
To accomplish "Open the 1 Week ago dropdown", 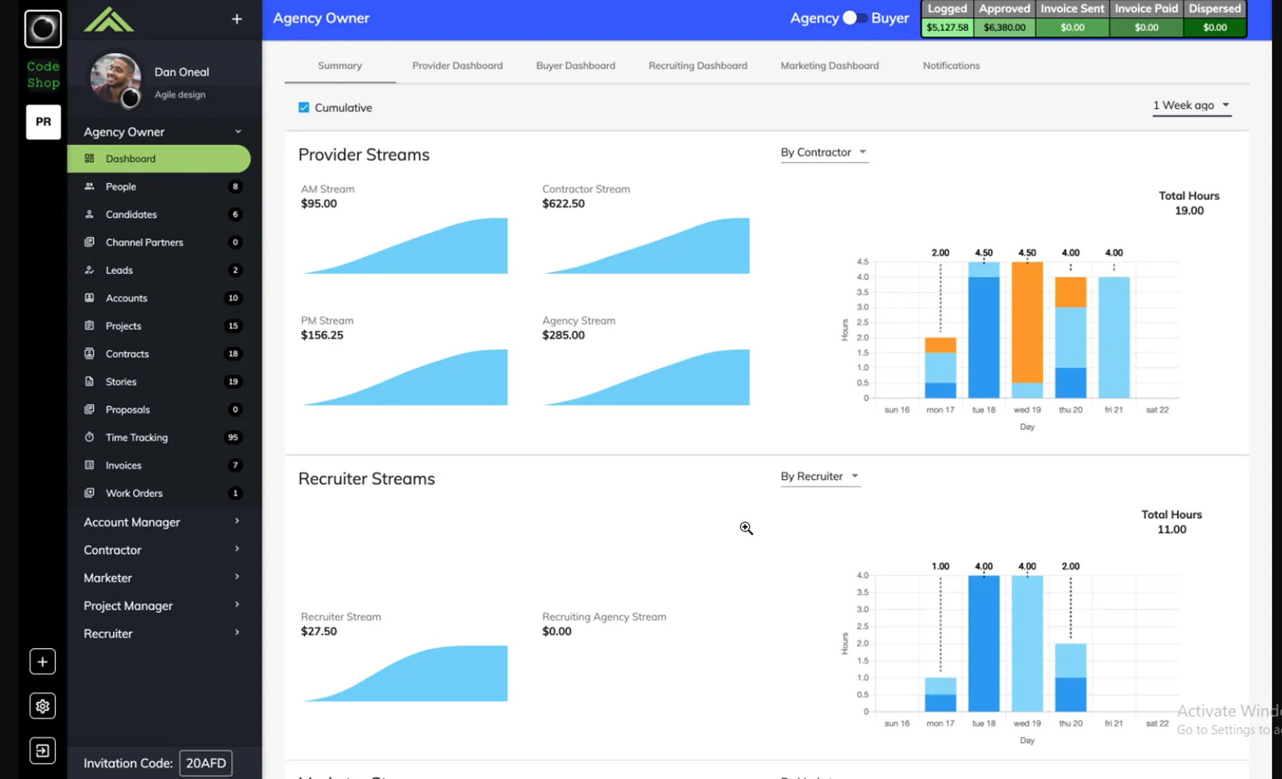I will click(x=1191, y=105).
